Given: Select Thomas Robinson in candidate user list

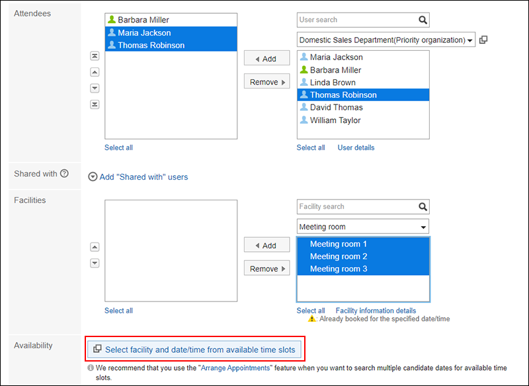Looking at the screenshot, I should coord(363,95).
